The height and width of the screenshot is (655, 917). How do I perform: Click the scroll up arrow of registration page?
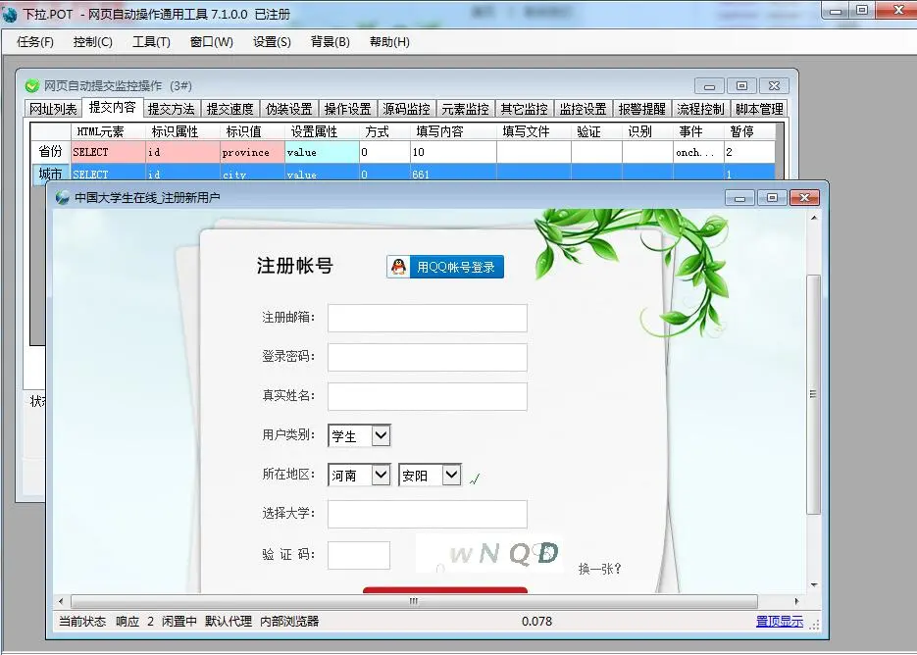click(813, 218)
